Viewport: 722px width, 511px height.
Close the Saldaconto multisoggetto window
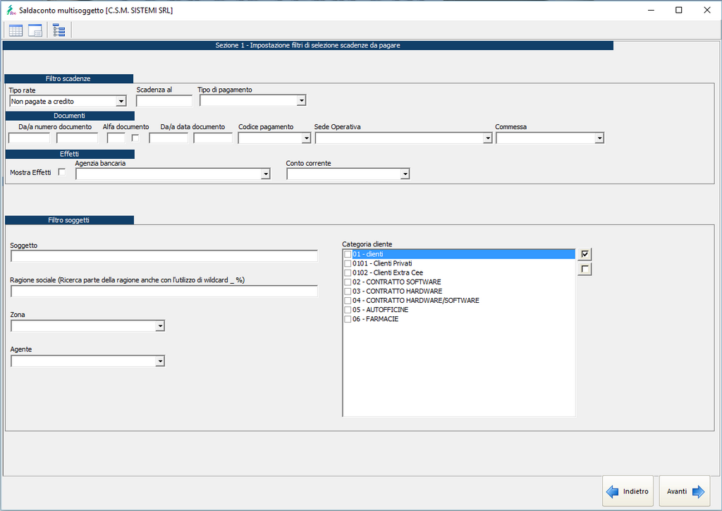(707, 10)
